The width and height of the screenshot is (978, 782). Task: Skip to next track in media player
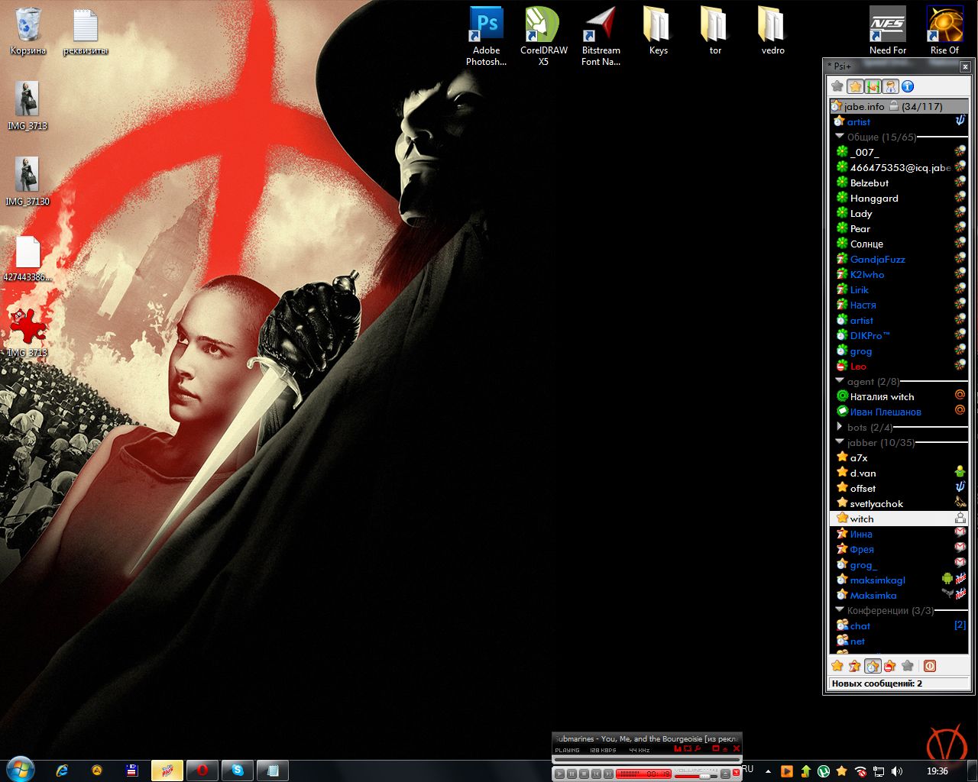click(608, 774)
